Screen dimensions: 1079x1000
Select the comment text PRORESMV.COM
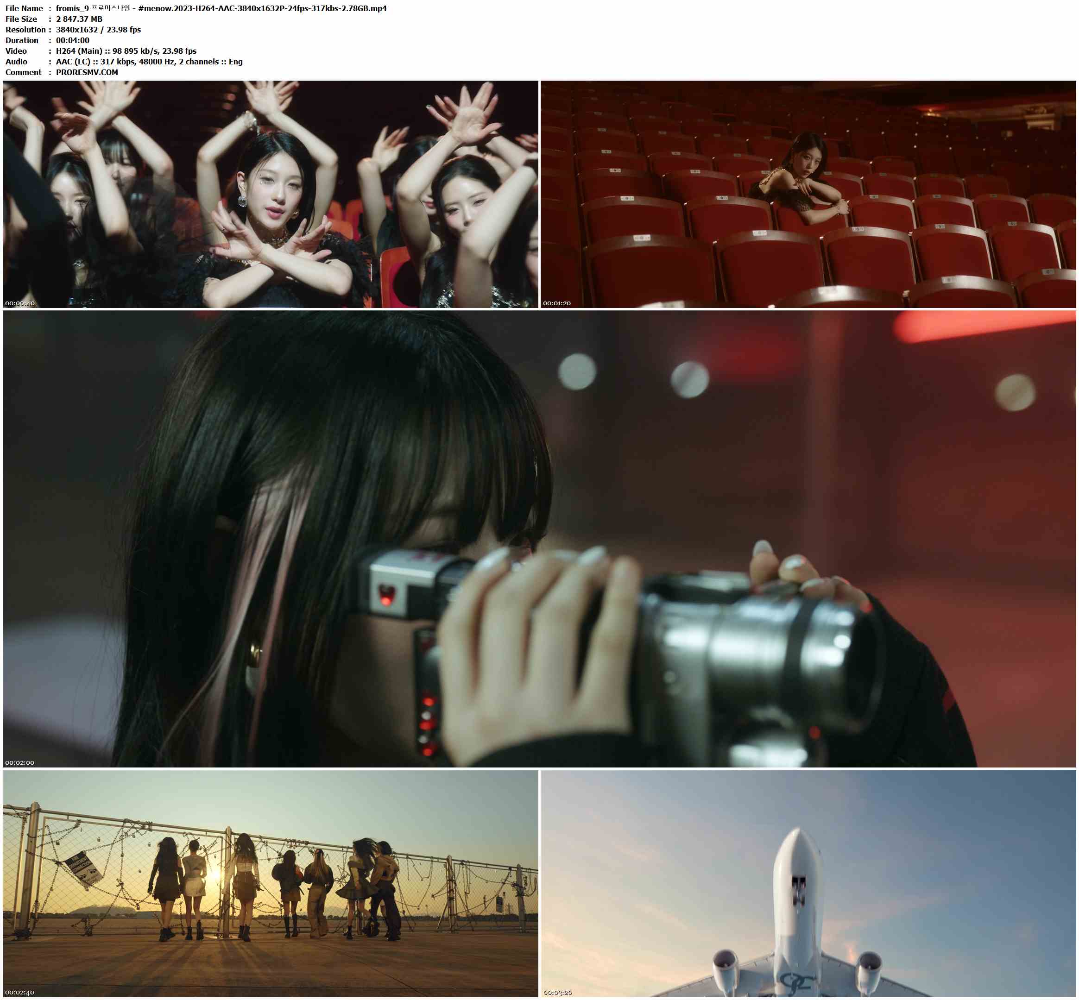[x=87, y=73]
